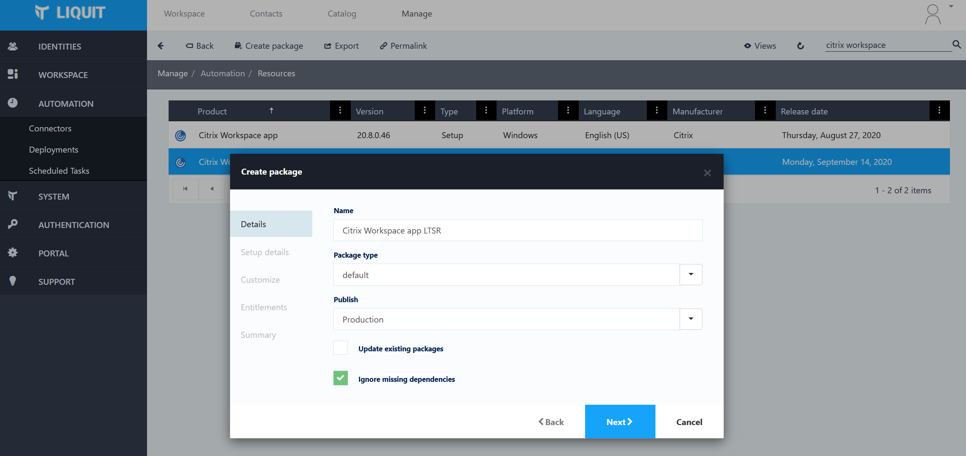Click the Manufacturer column header

coord(697,111)
